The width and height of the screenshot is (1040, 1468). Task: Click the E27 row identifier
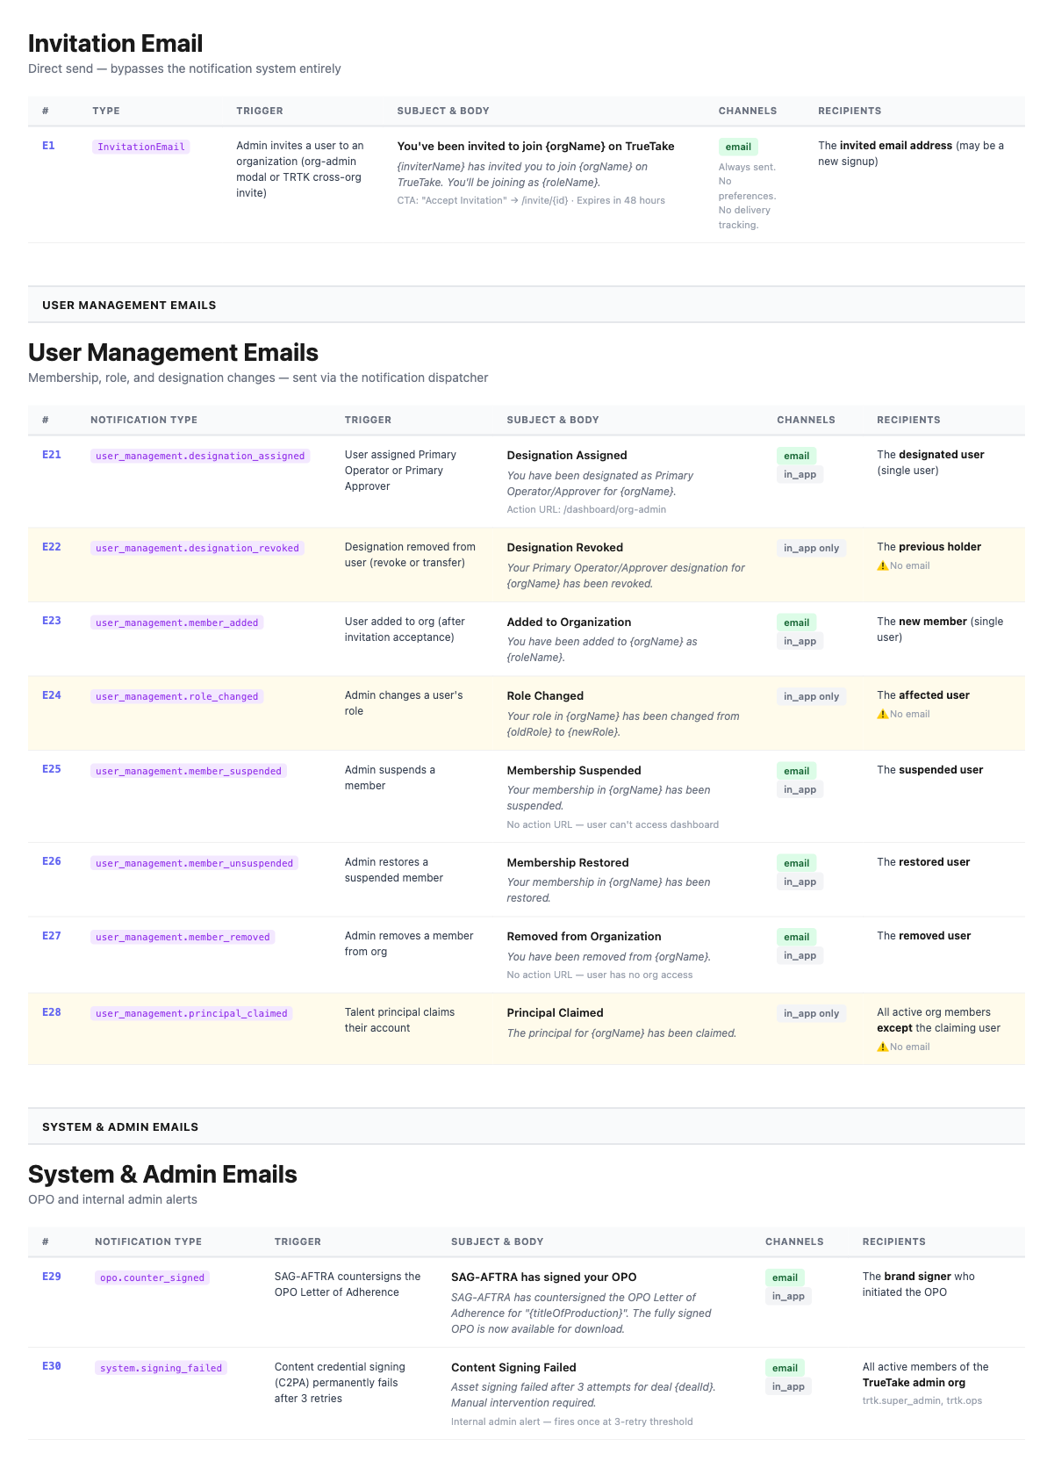point(52,936)
